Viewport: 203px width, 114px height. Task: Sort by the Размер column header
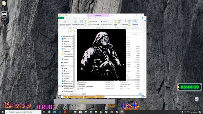tap(134, 35)
